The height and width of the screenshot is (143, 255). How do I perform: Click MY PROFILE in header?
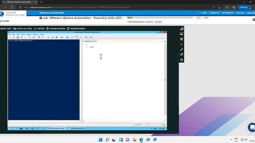228,13
